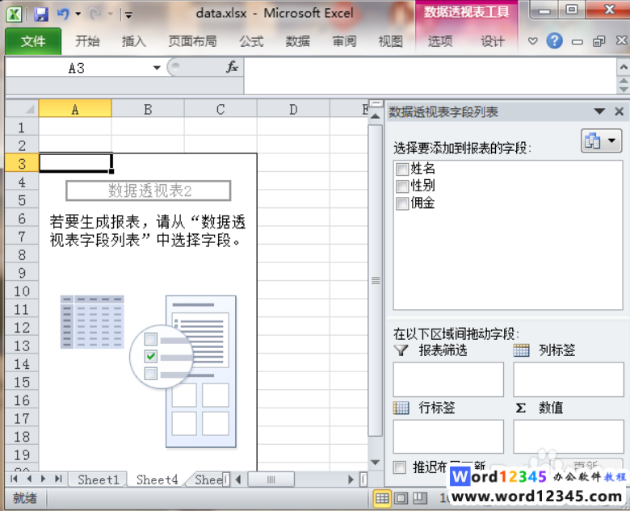
Task: Click horizontal scrollbar left arrow
Action: (x=238, y=479)
